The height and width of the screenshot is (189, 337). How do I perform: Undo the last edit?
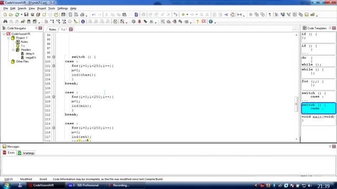(x=94, y=15)
